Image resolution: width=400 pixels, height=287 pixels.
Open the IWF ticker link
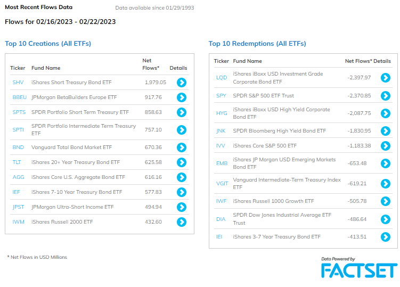pos(221,201)
